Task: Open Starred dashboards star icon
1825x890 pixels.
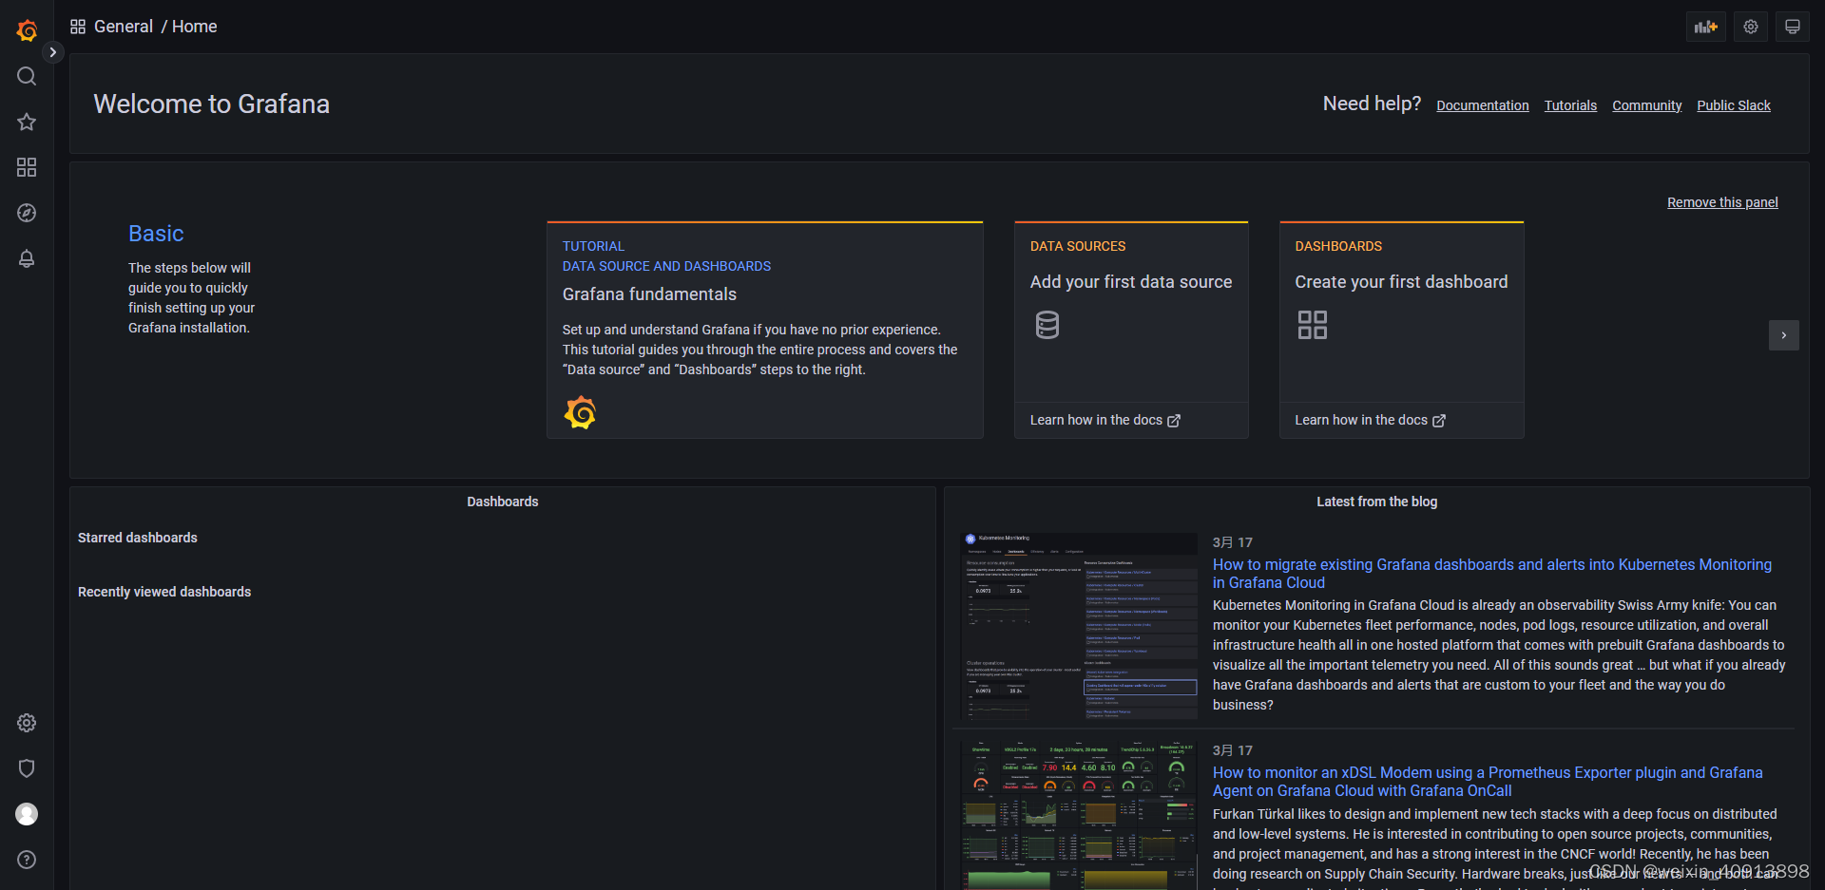Action: click(x=27, y=122)
